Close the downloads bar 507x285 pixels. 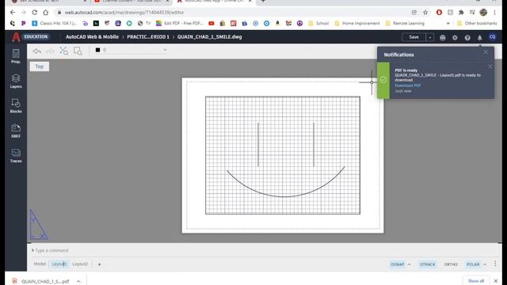496,281
